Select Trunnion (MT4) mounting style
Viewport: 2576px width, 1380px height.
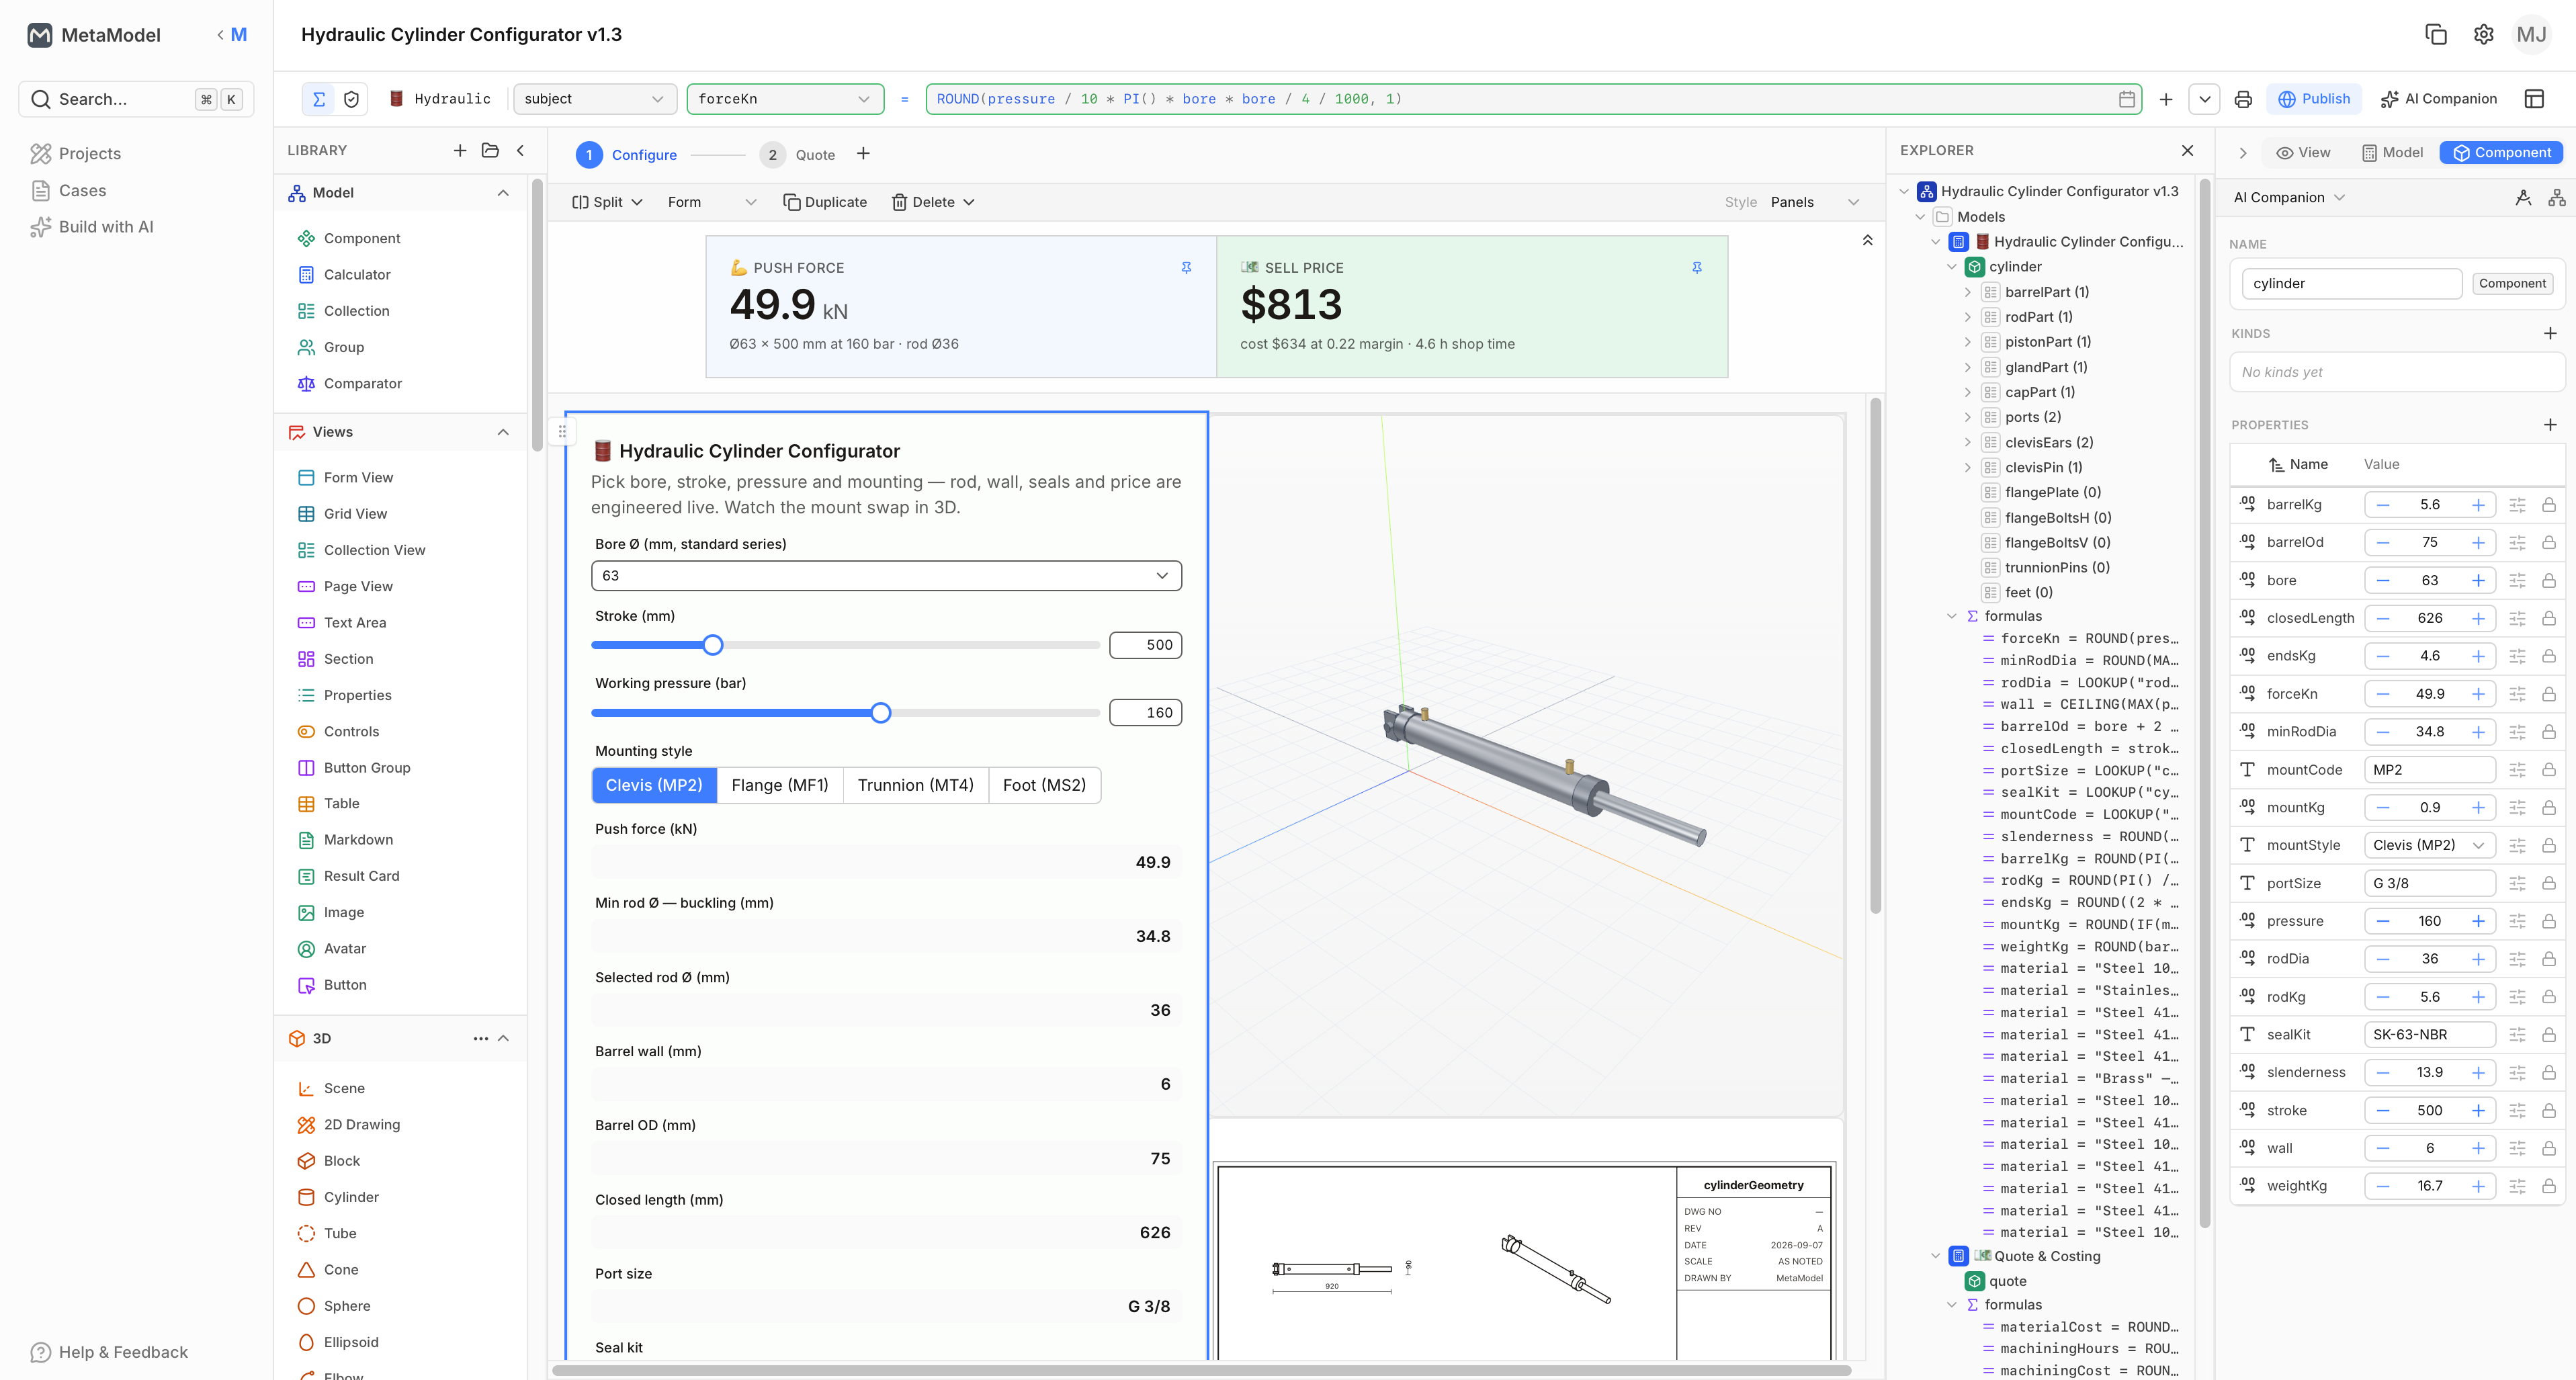[916, 786]
